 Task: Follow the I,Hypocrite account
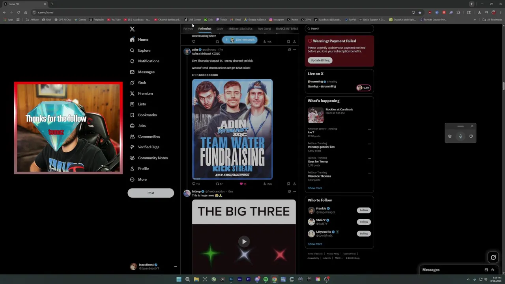click(x=364, y=234)
